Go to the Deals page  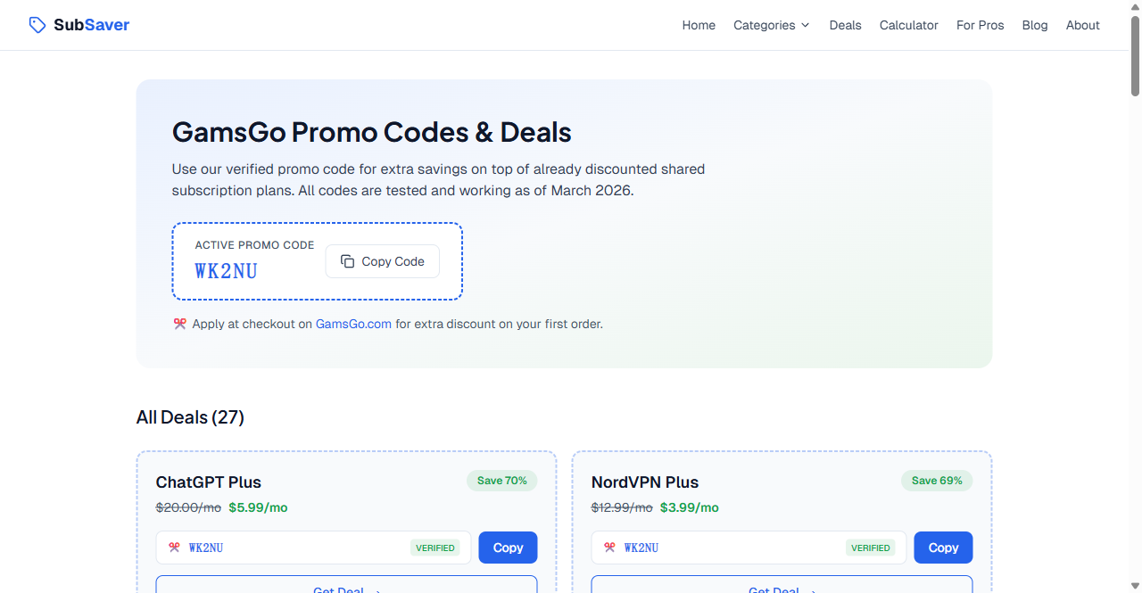click(845, 25)
